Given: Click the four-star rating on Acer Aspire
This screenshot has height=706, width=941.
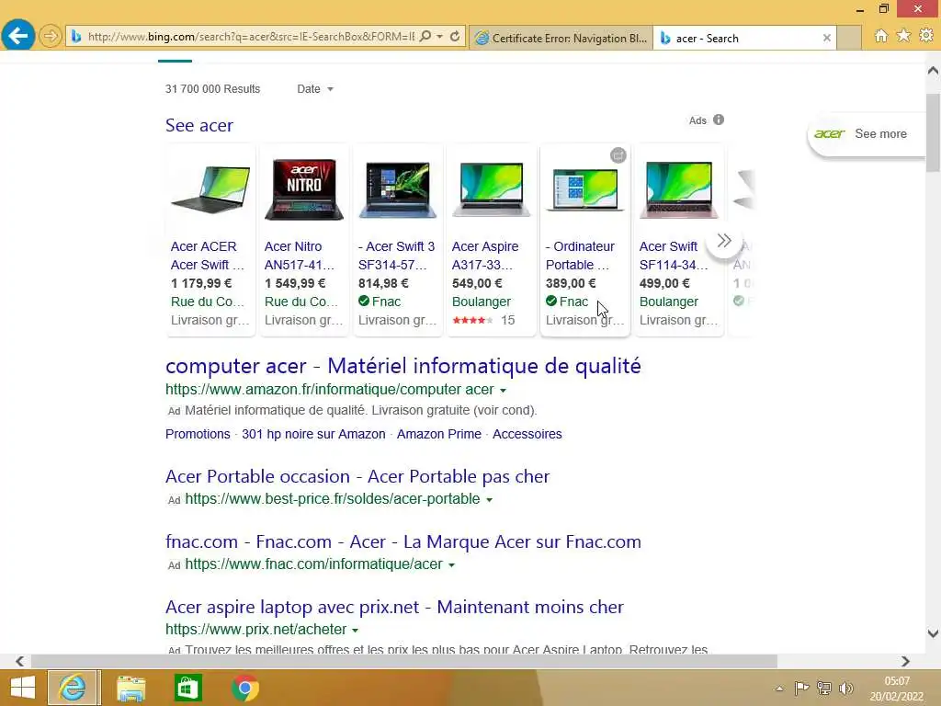Looking at the screenshot, I should click(472, 321).
